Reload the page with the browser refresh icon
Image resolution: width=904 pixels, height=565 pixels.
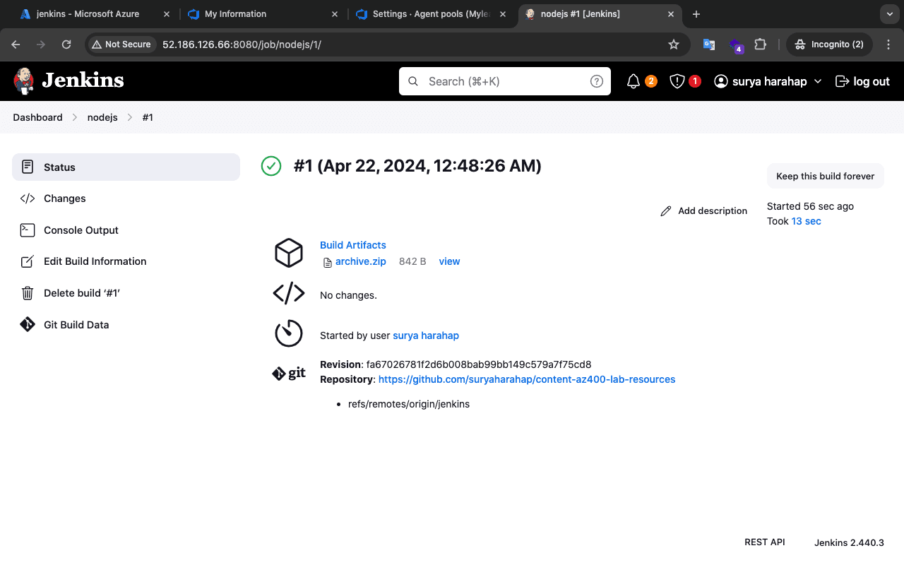click(x=66, y=44)
